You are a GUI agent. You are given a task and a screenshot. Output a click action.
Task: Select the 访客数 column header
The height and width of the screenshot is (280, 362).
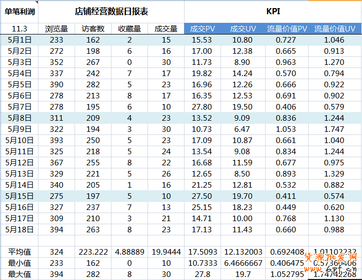(x=93, y=29)
